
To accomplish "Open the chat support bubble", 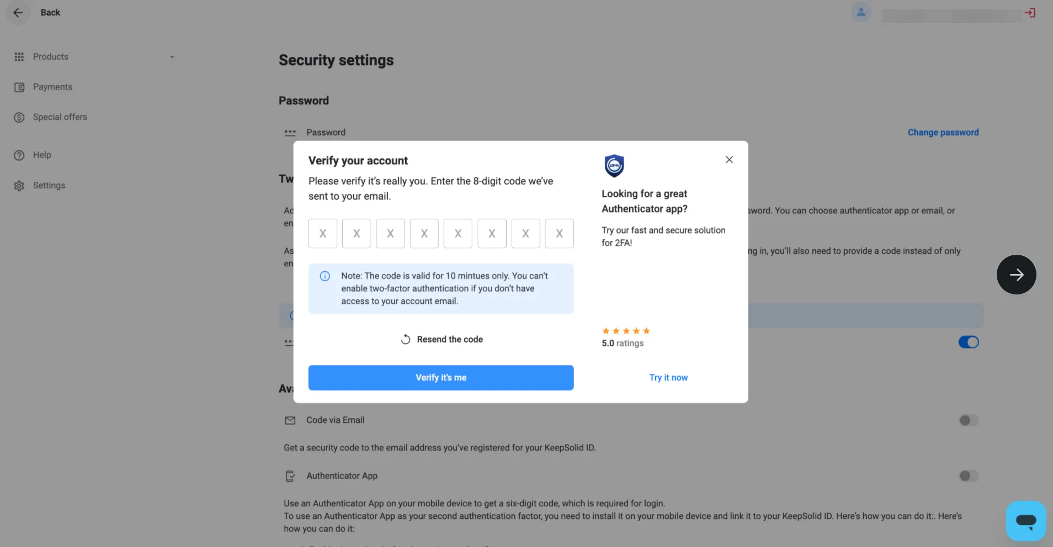I will coord(1025,521).
